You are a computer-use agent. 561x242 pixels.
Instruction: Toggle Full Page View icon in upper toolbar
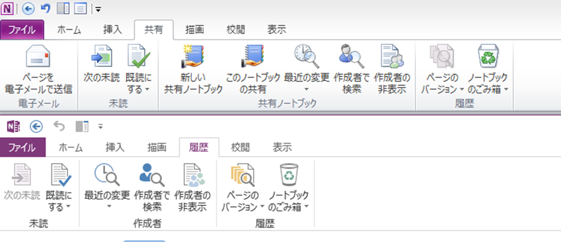pyautogui.click(x=80, y=8)
